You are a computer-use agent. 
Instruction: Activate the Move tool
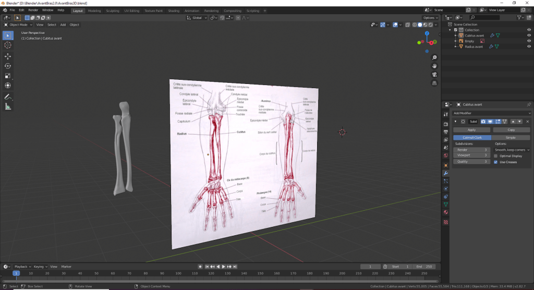coord(8,56)
